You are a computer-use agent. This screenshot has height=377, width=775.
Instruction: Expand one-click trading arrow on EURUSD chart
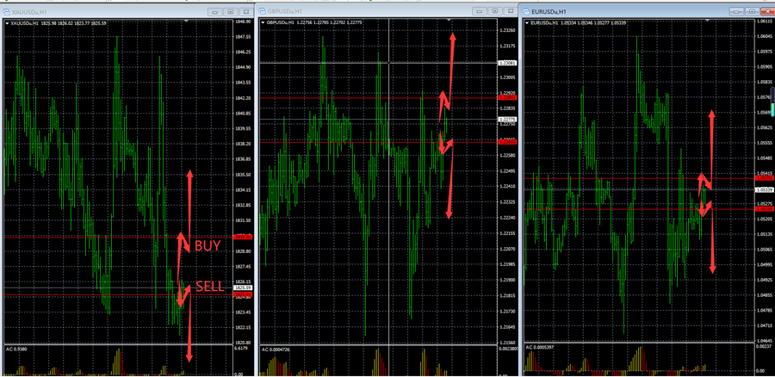coord(528,22)
